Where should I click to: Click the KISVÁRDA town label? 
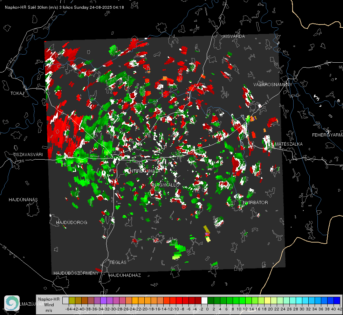[234, 36]
